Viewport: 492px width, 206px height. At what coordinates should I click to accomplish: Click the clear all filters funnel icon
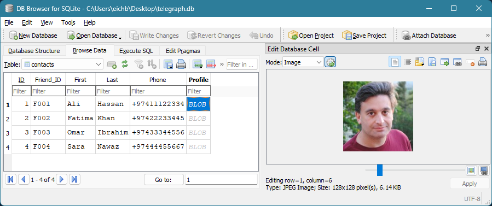point(138,64)
